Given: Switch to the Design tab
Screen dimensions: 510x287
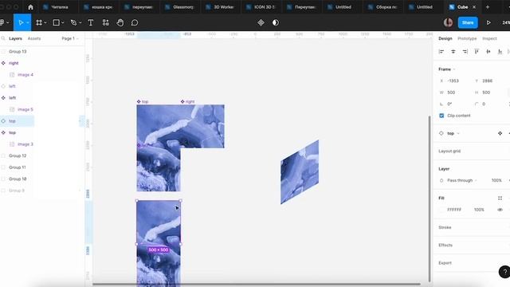Looking at the screenshot, I should coord(445,38).
